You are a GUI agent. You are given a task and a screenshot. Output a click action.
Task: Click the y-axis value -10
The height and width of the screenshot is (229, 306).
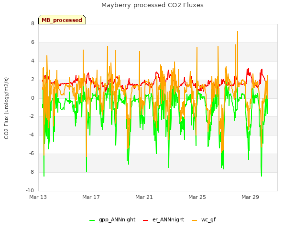[30, 190]
